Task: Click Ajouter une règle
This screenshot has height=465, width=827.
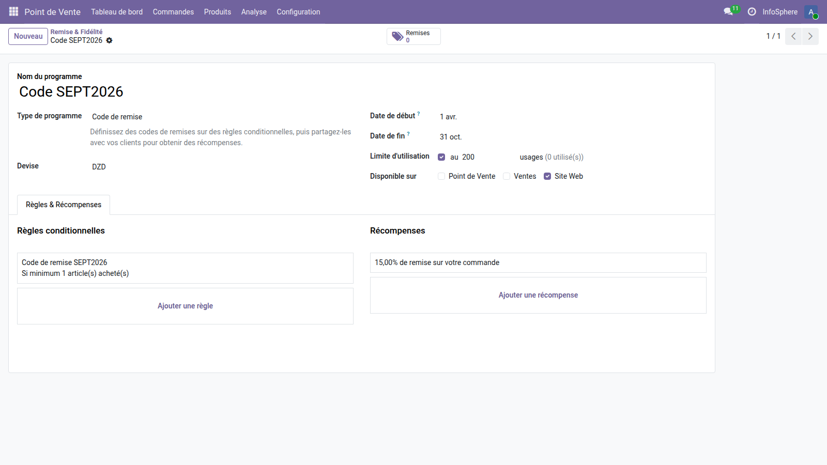Action: [185, 305]
